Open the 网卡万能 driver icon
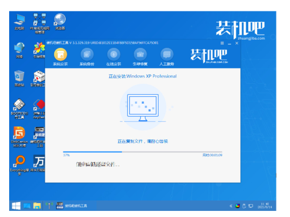Viewport: 290px width, 217px height. [38, 163]
